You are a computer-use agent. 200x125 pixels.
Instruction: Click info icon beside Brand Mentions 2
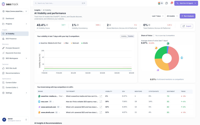110,25
